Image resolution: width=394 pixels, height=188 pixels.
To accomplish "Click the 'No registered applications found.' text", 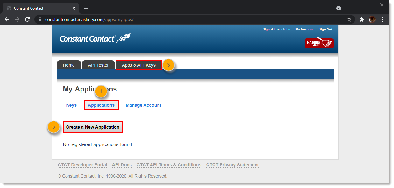I will pyautogui.click(x=98, y=144).
